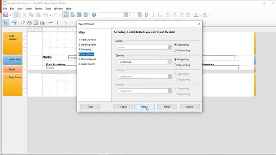Open the Save dropdown arrow
This screenshot has width=276, height=155.
[10, 15]
